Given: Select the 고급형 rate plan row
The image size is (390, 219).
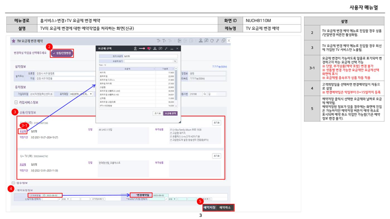Looking at the screenshot, I should click(137, 87).
